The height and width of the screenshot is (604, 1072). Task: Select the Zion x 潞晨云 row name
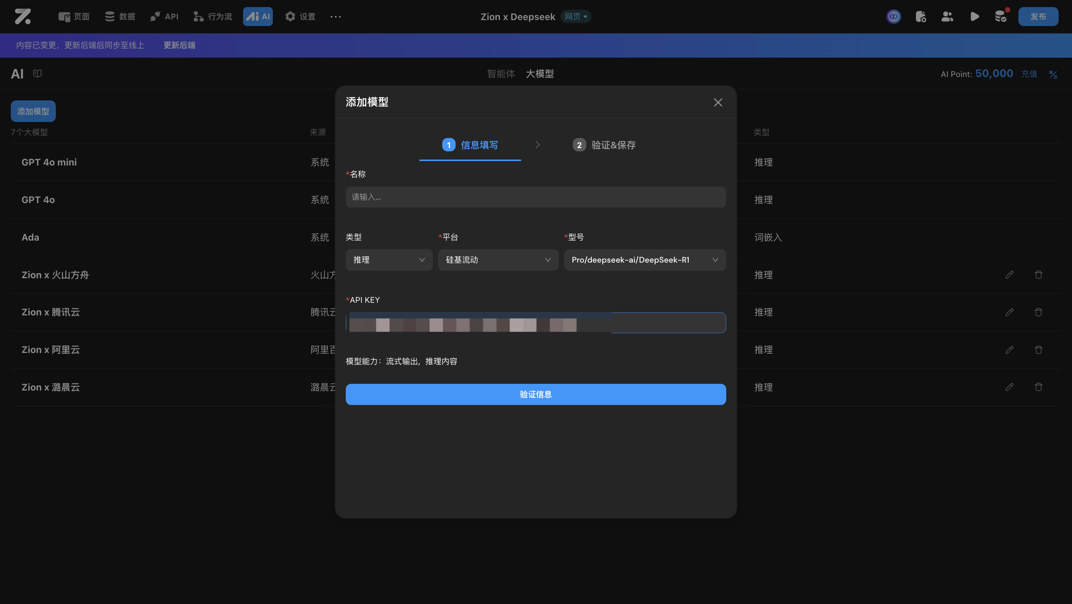[51, 387]
